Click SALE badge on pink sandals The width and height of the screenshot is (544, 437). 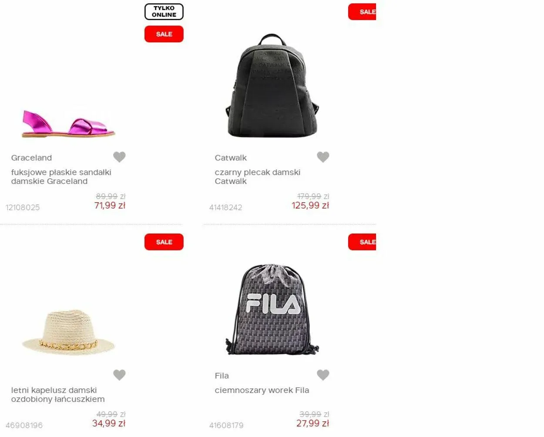164,34
